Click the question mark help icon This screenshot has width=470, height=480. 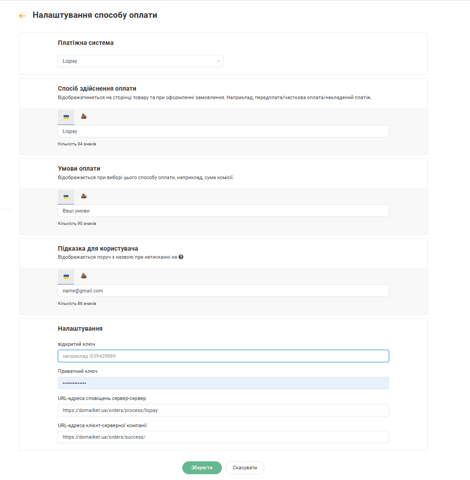tap(181, 257)
